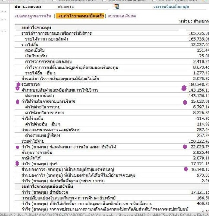Image resolution: width=209 pixels, height=216 pixels.
Task: Open the งบแสดงฐานะการเงิน tab
Action: click(x=33, y=16)
